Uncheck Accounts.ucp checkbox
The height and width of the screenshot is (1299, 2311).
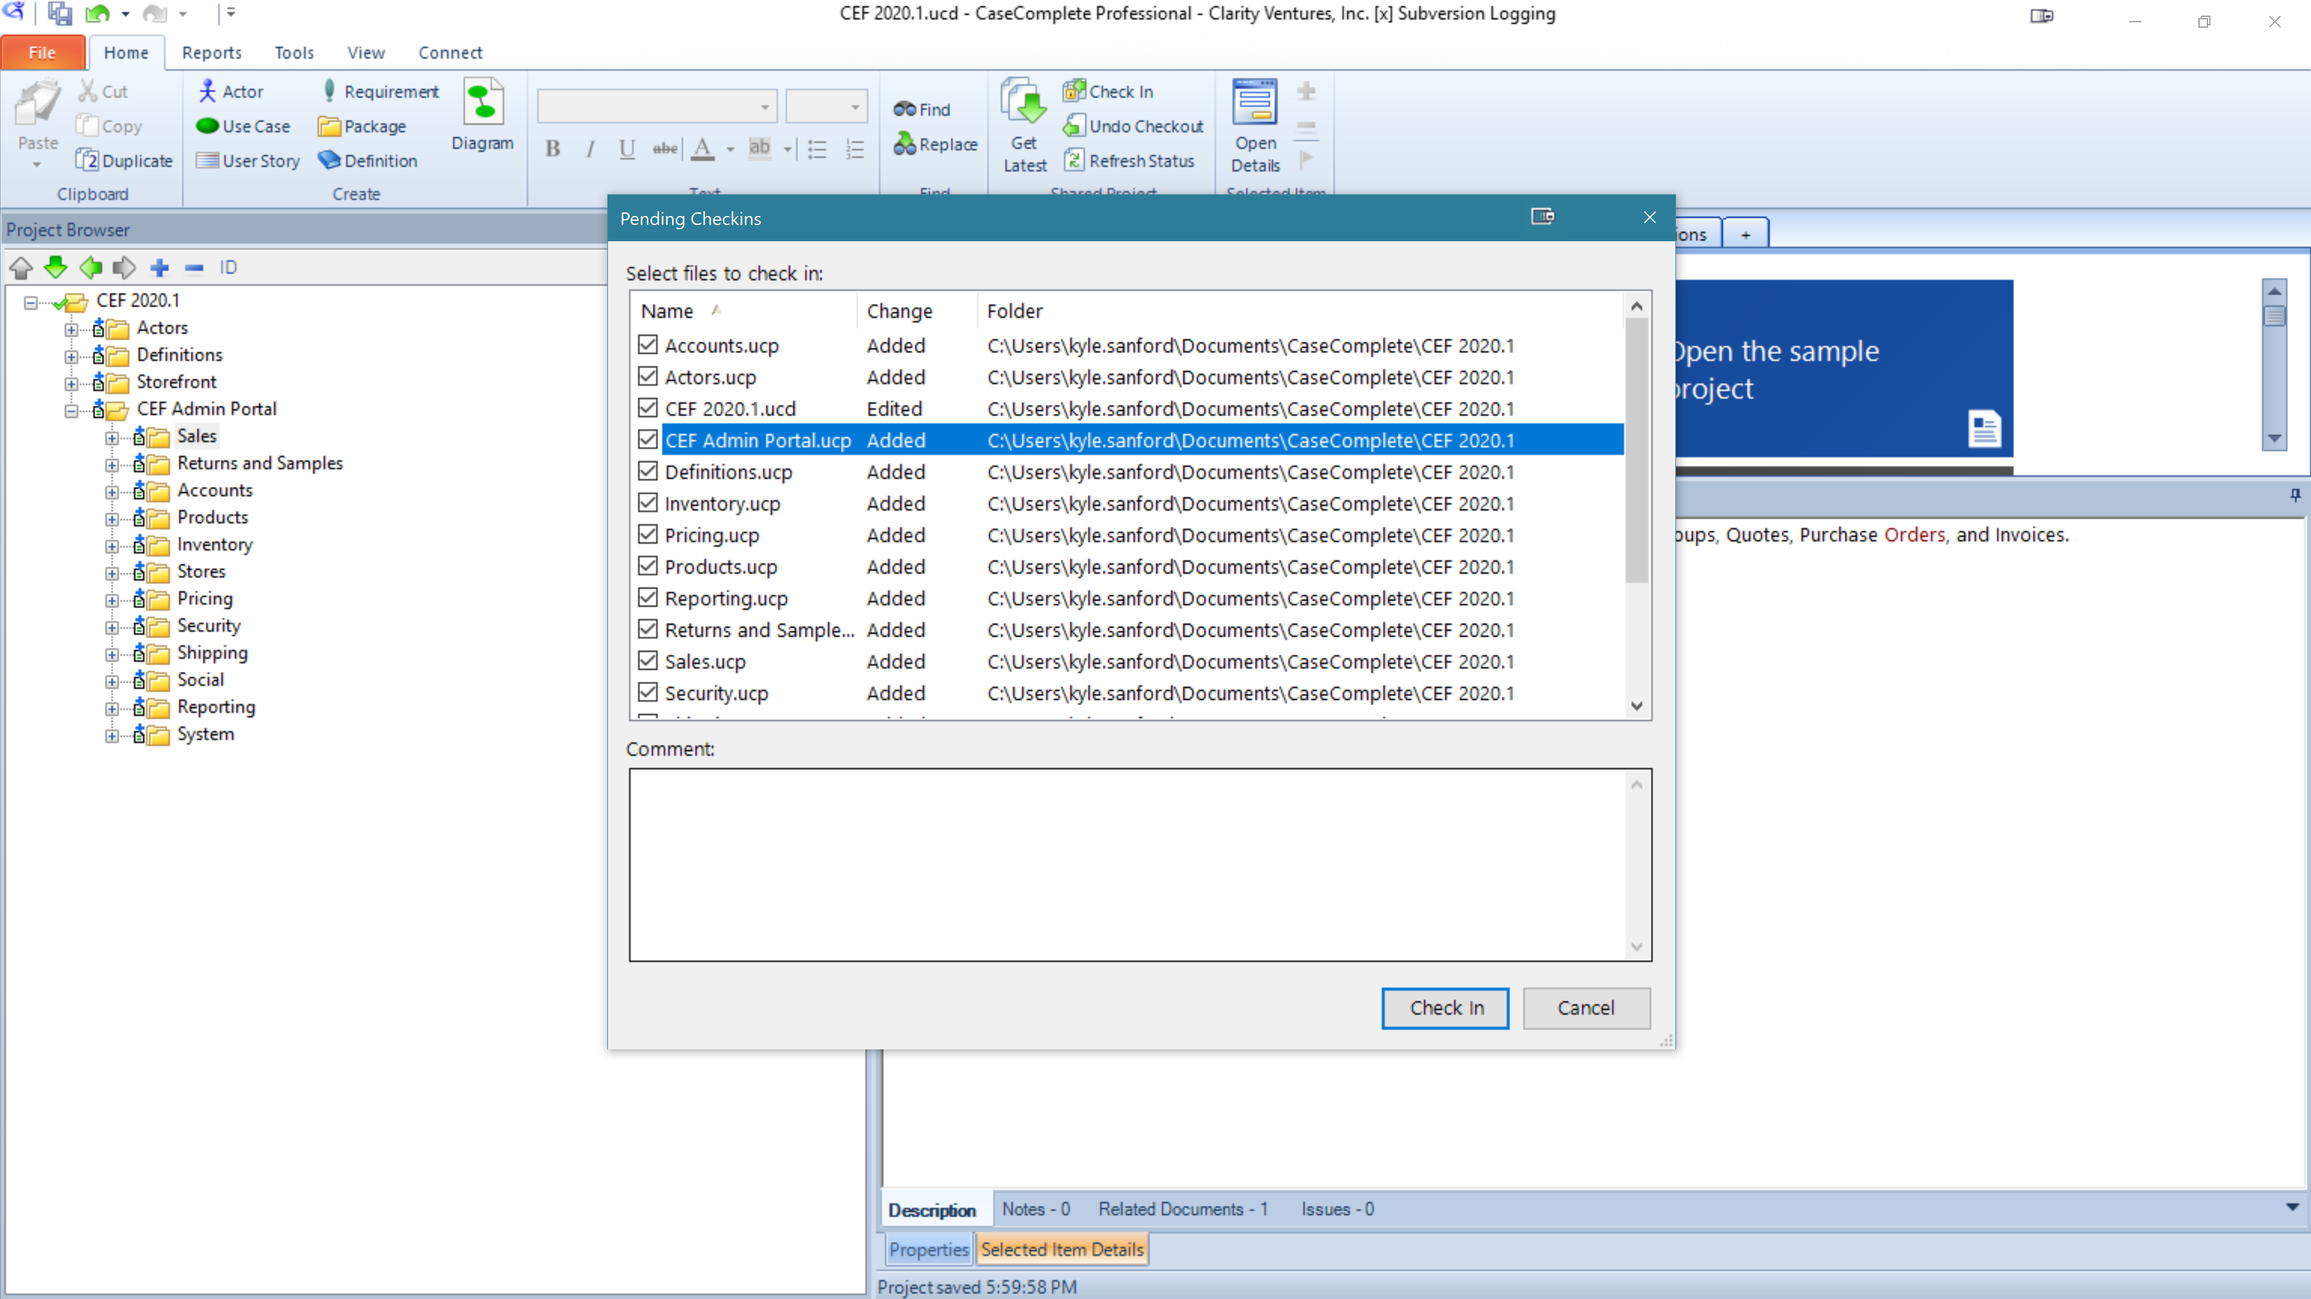pos(648,344)
